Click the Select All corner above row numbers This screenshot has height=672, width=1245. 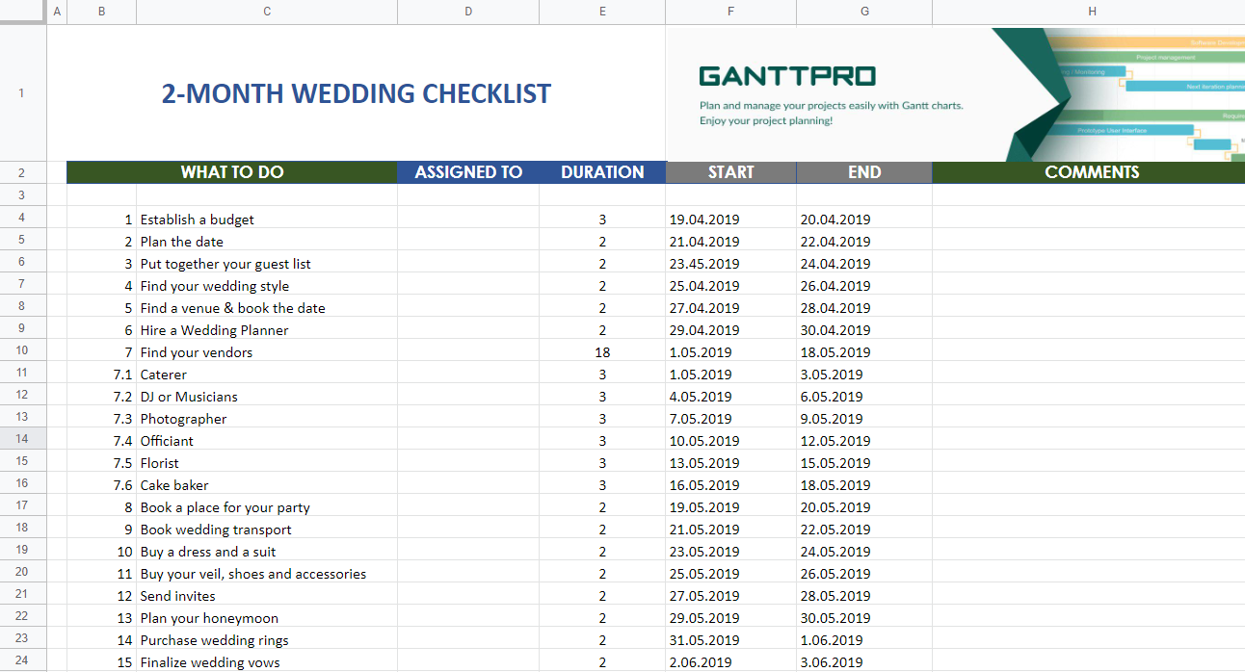[21, 12]
